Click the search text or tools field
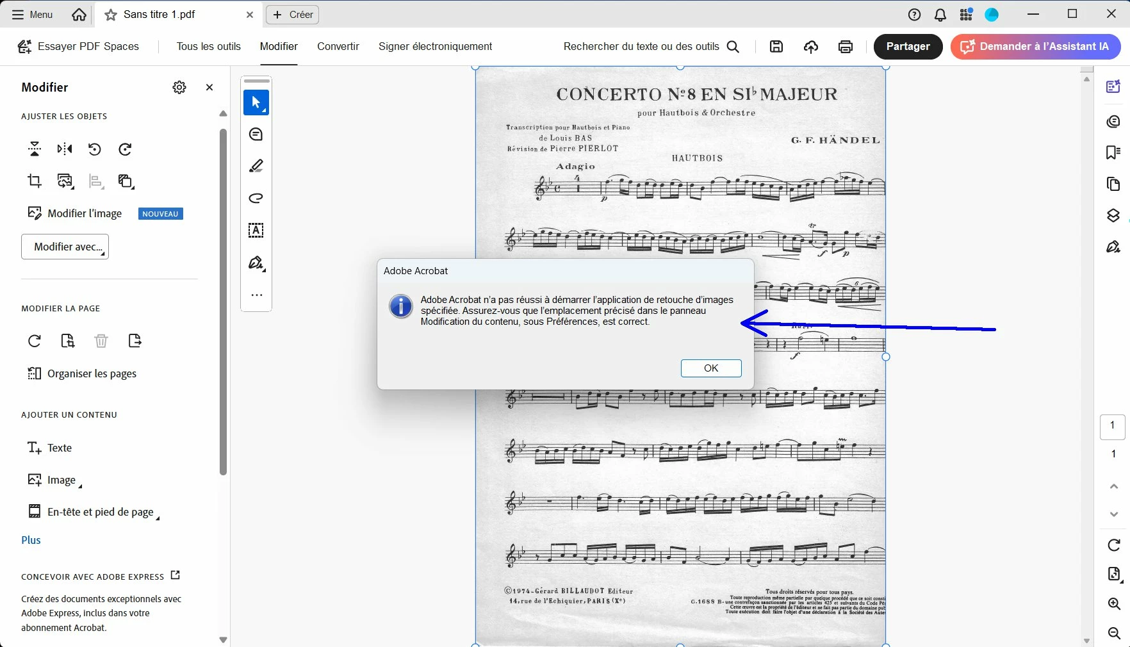1130x647 pixels. (x=651, y=46)
